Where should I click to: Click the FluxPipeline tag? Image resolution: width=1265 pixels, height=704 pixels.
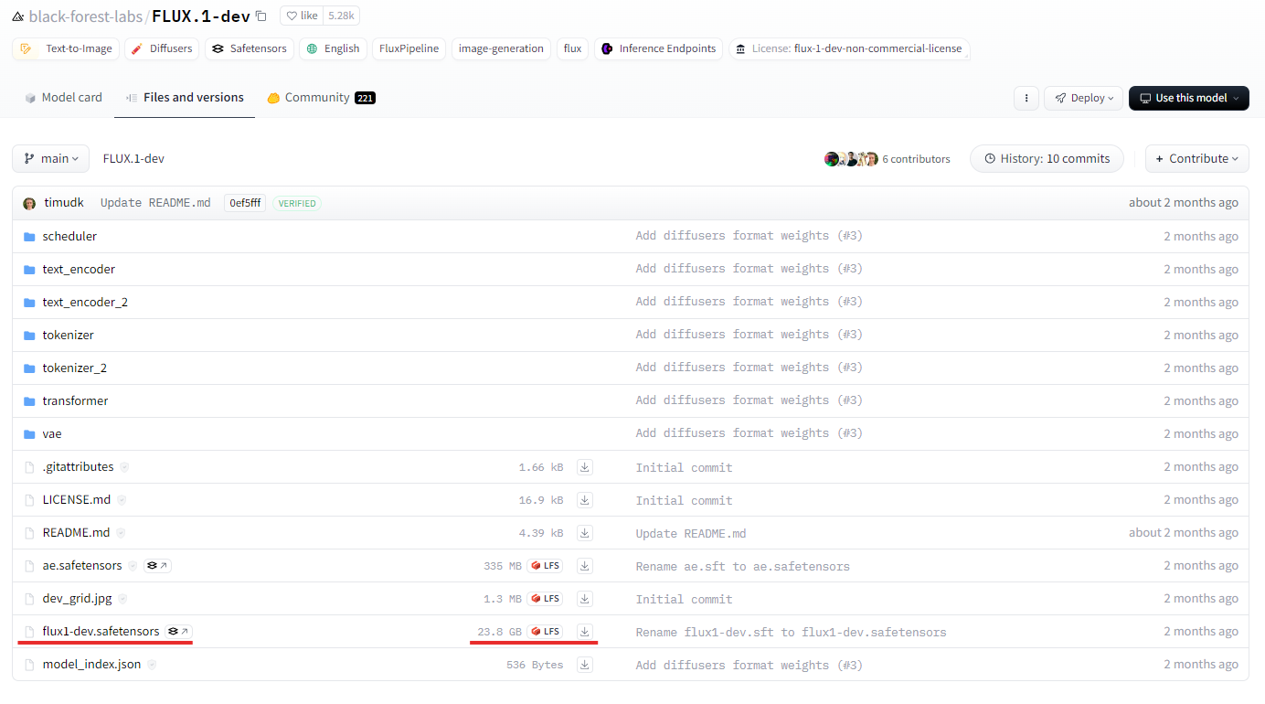coord(409,48)
